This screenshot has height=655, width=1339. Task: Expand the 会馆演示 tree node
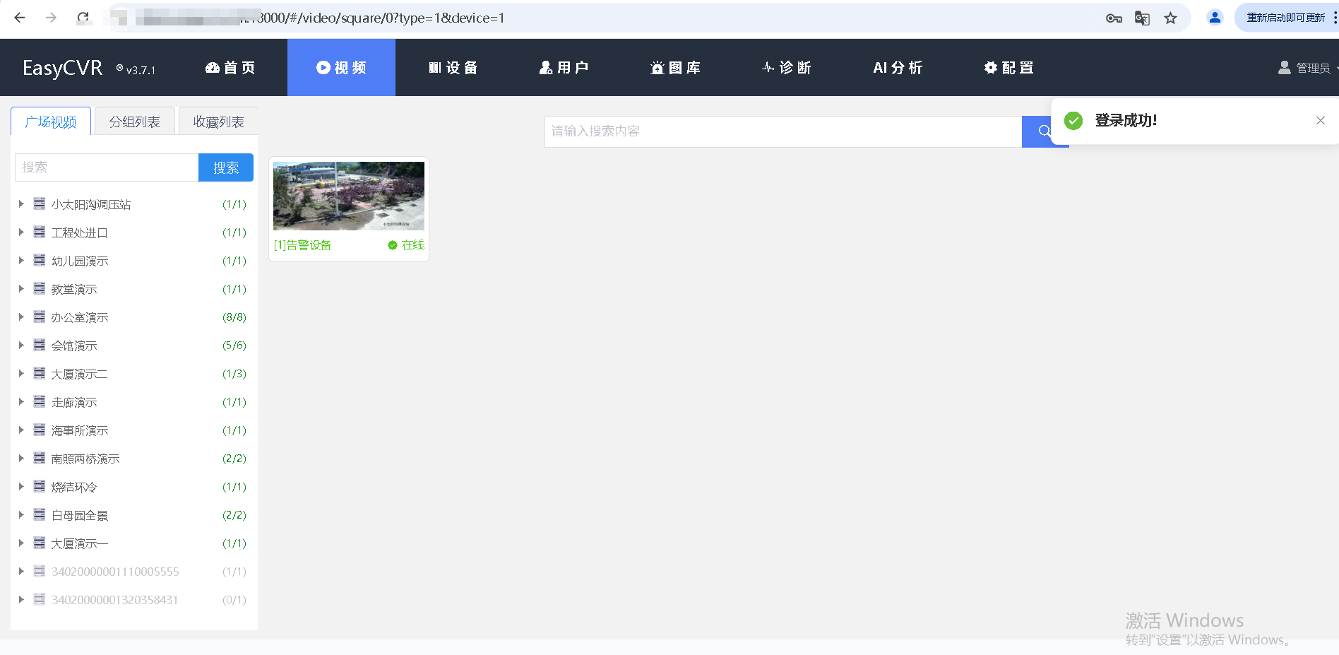tap(20, 345)
